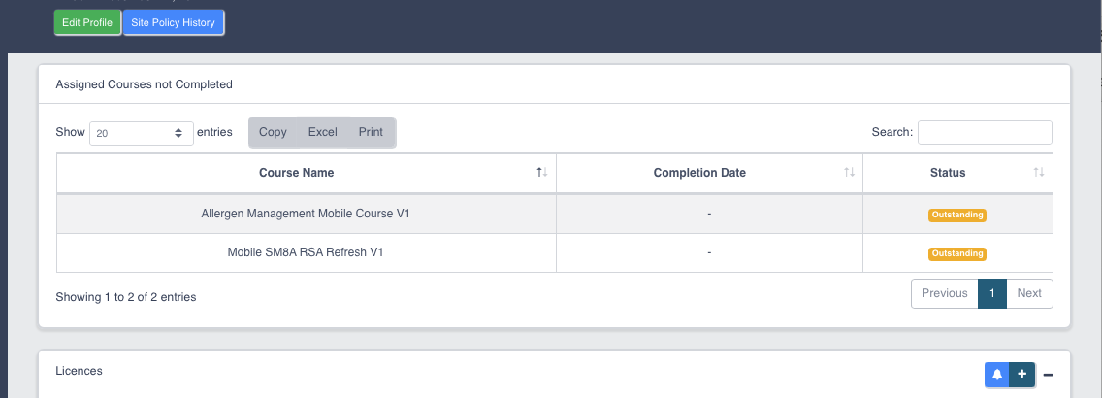The height and width of the screenshot is (398, 1102).
Task: Collapse the Licences panel with minus icon
Action: 1048,375
